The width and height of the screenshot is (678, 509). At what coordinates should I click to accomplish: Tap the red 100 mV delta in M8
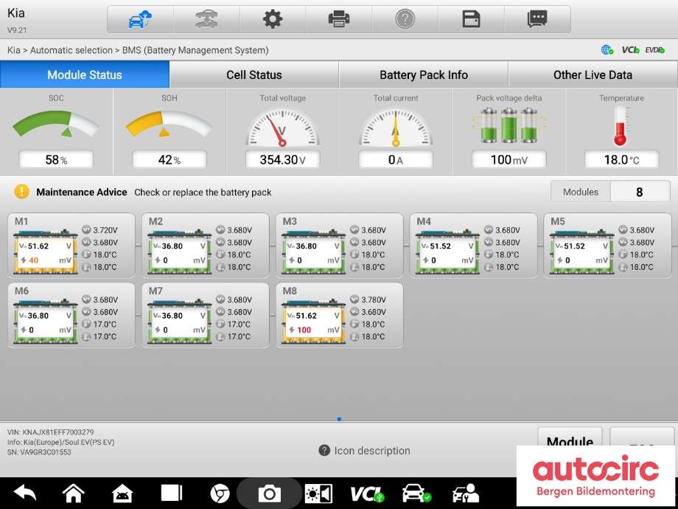[x=304, y=330]
